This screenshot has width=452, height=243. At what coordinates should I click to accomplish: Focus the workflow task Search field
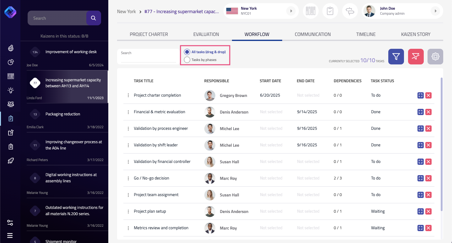(x=149, y=56)
